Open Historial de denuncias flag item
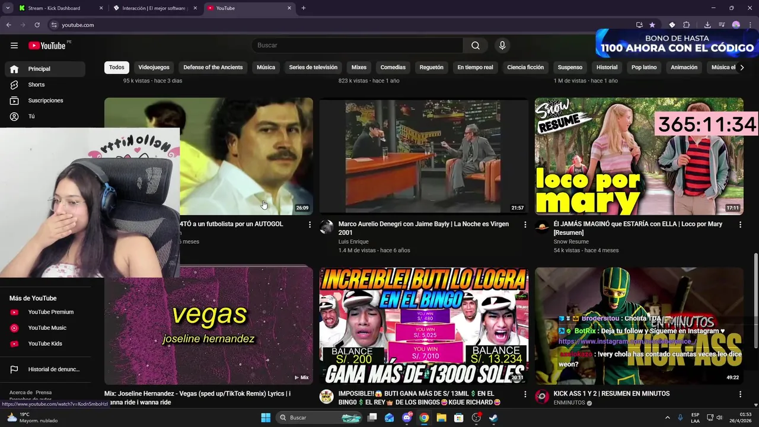This screenshot has width=759, height=427. coord(45,369)
